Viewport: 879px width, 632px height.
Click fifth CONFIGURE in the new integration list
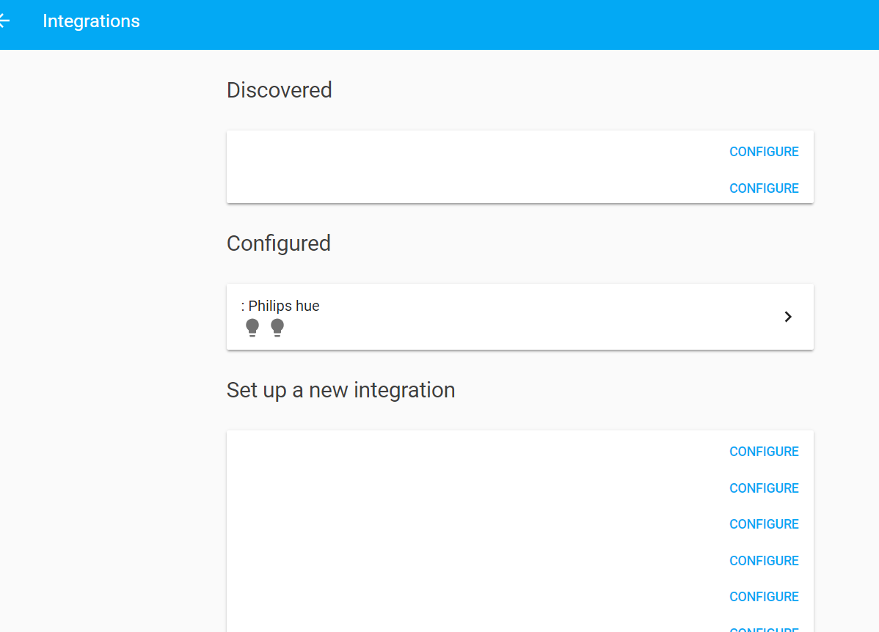tap(764, 596)
